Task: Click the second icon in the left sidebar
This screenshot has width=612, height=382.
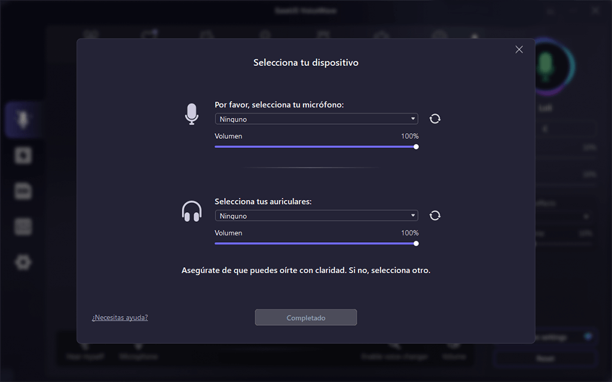Action: [x=23, y=156]
